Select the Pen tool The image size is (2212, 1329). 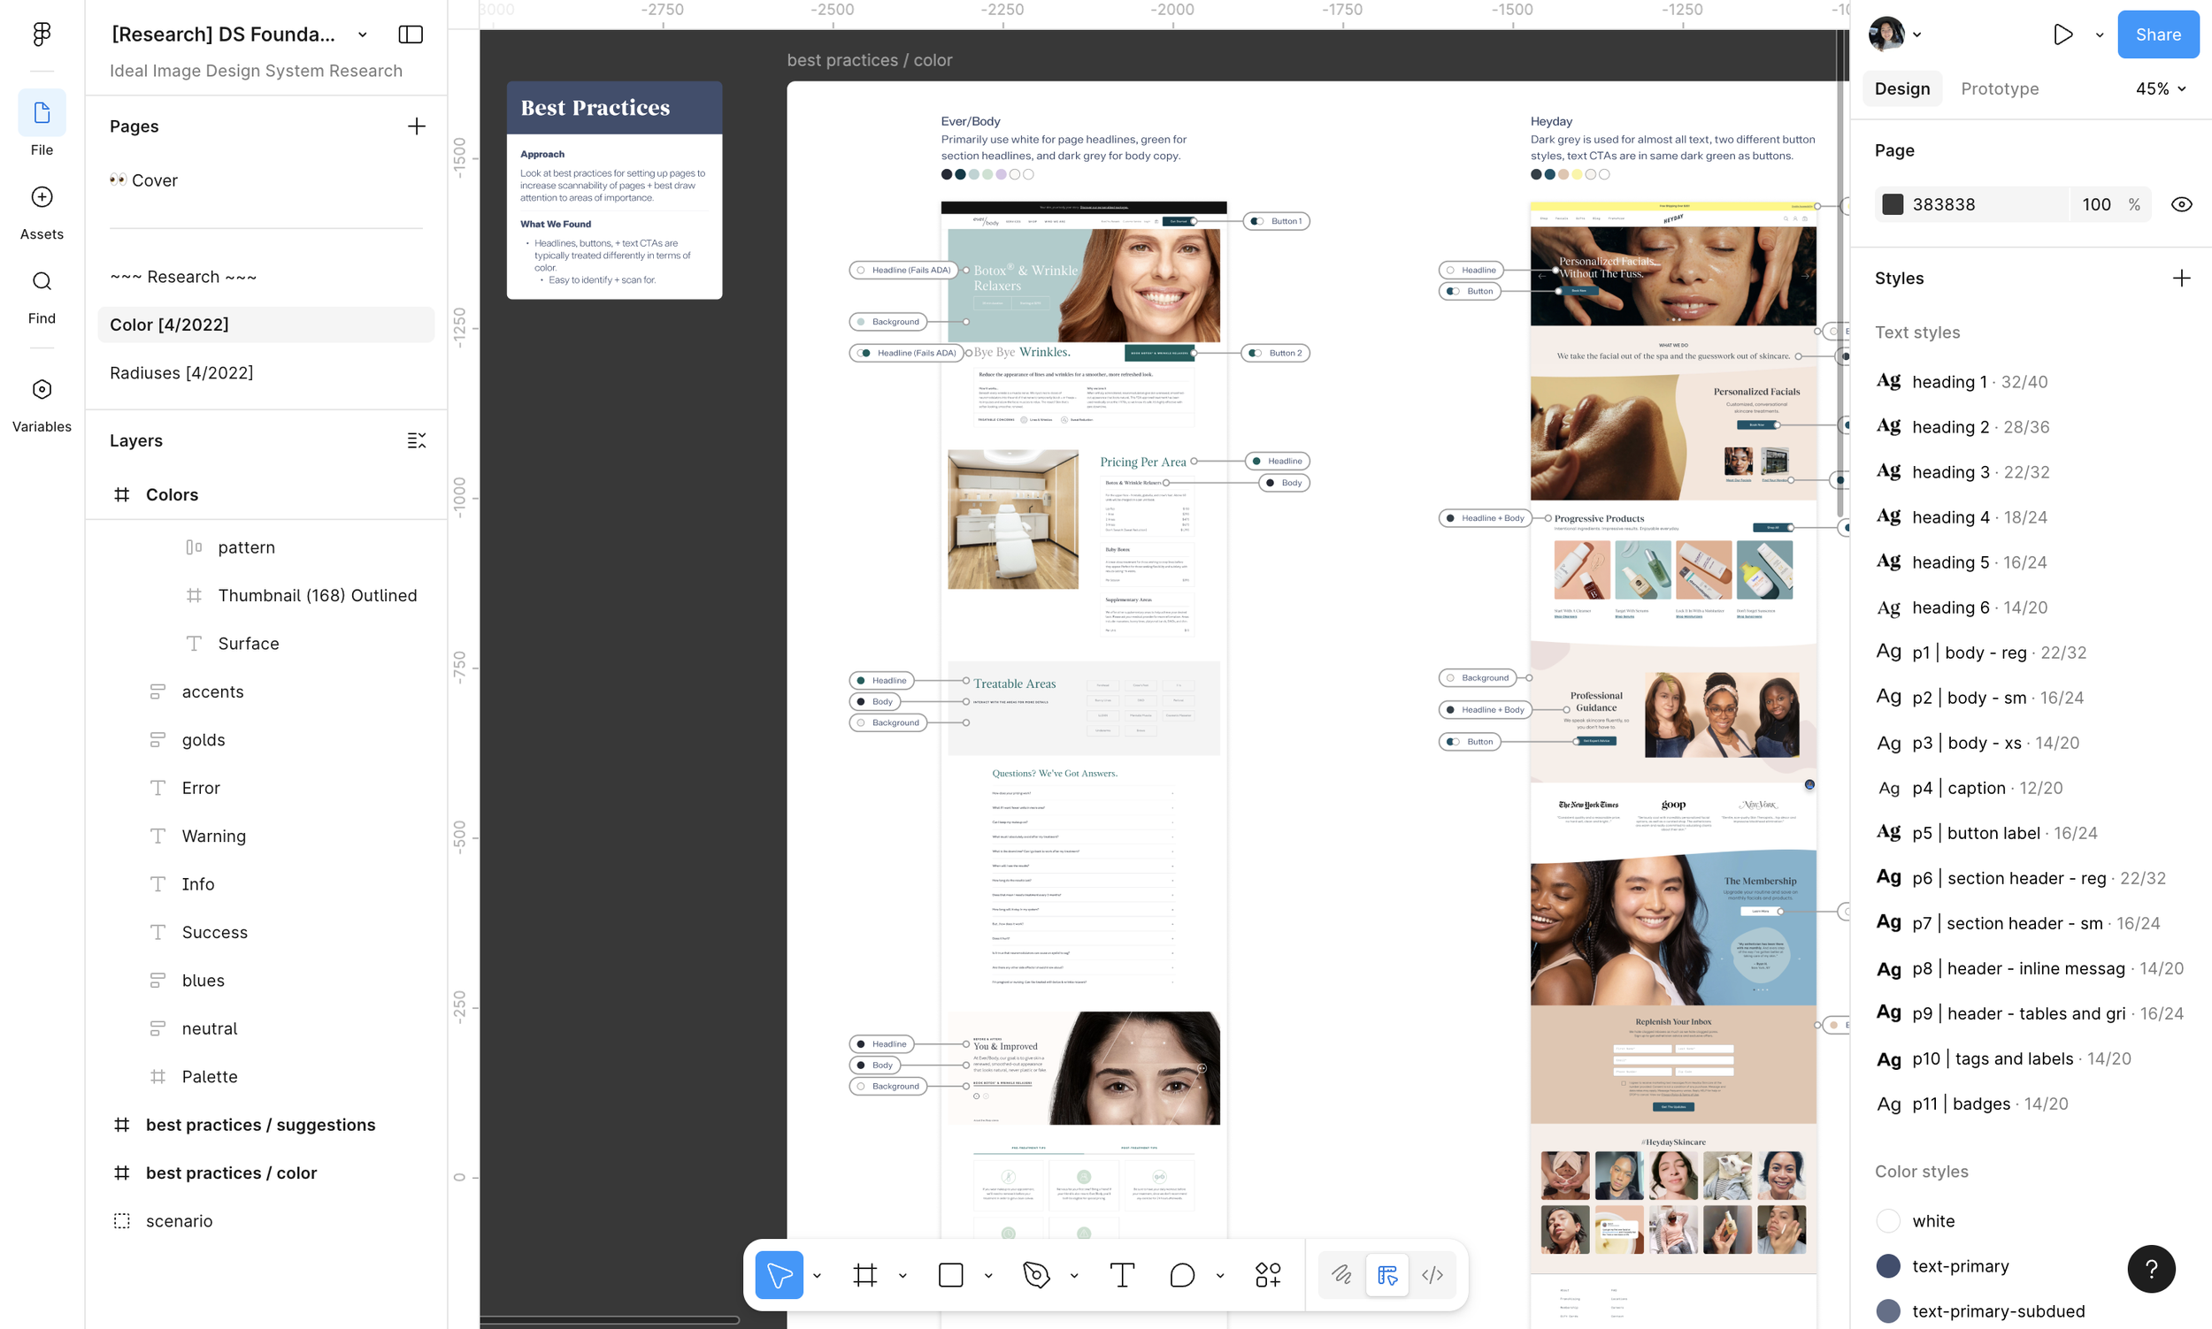(x=1036, y=1274)
